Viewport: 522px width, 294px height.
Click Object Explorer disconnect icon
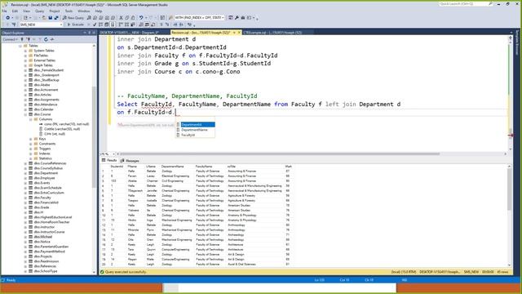click(x=29, y=39)
